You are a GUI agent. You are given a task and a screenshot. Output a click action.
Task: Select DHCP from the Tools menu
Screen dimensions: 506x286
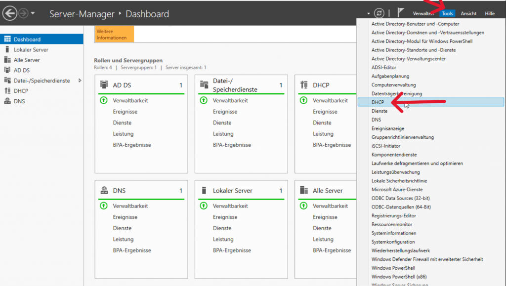tap(378, 102)
